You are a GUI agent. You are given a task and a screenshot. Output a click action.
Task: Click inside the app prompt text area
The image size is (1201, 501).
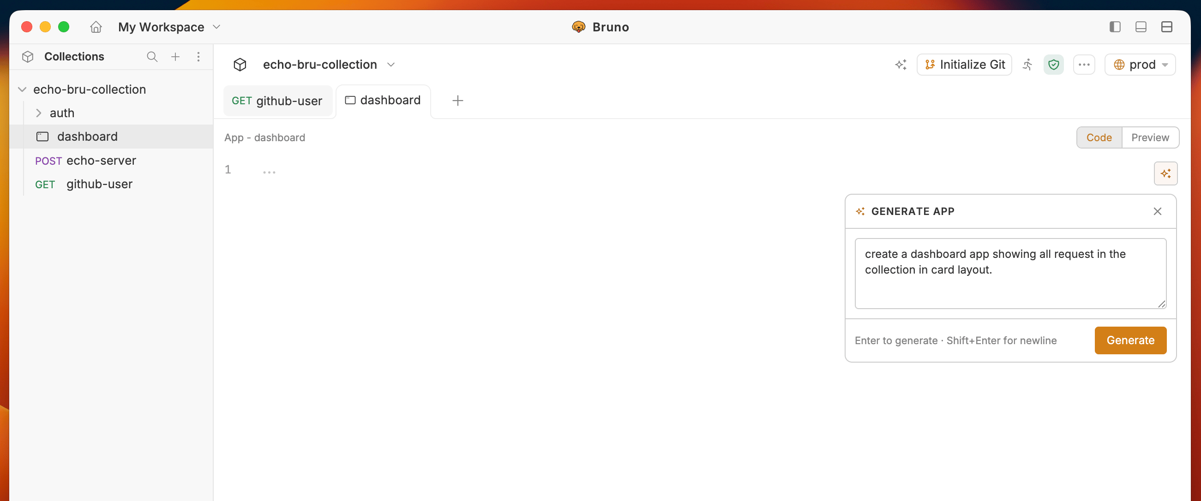click(x=1010, y=274)
